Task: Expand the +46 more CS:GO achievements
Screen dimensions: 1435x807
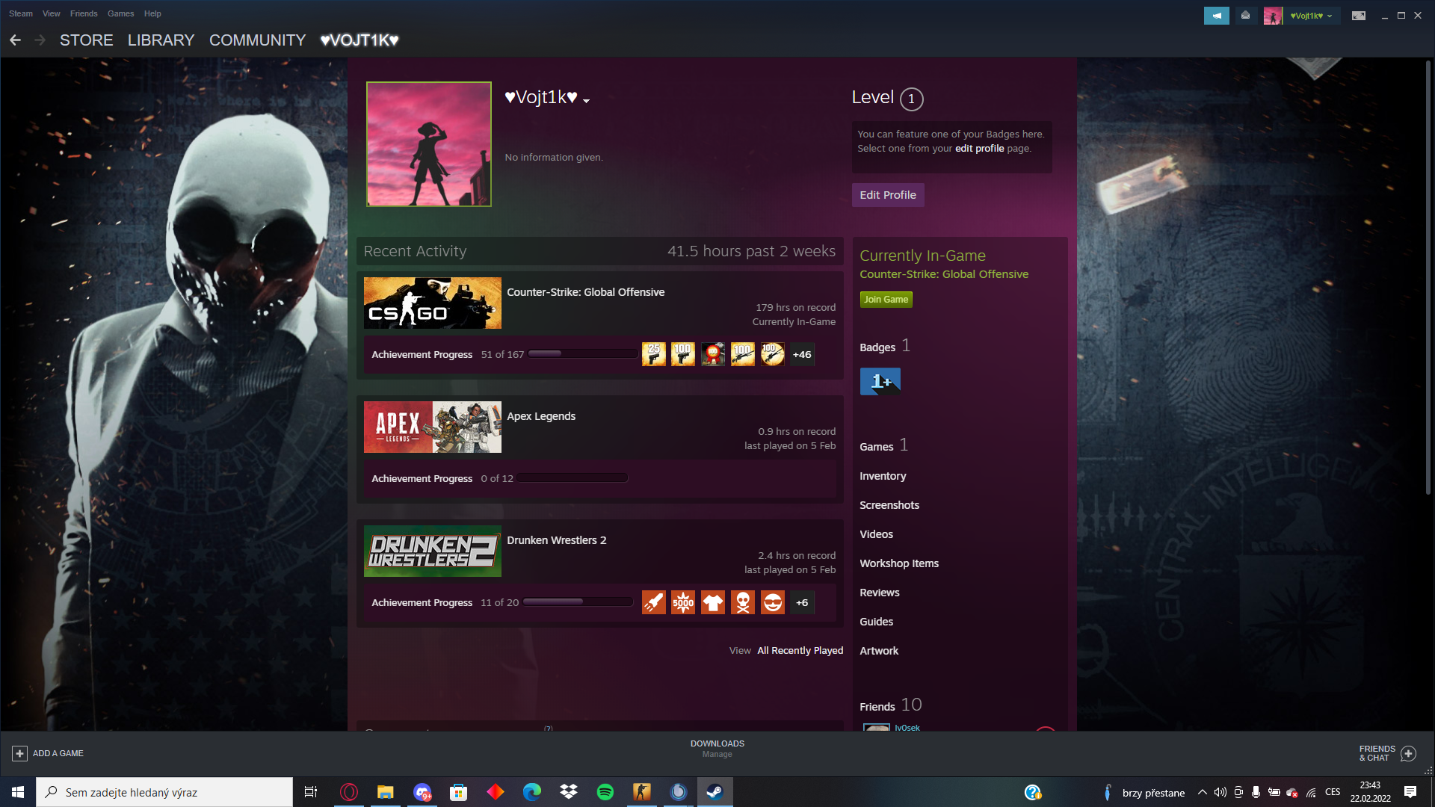Action: click(802, 354)
